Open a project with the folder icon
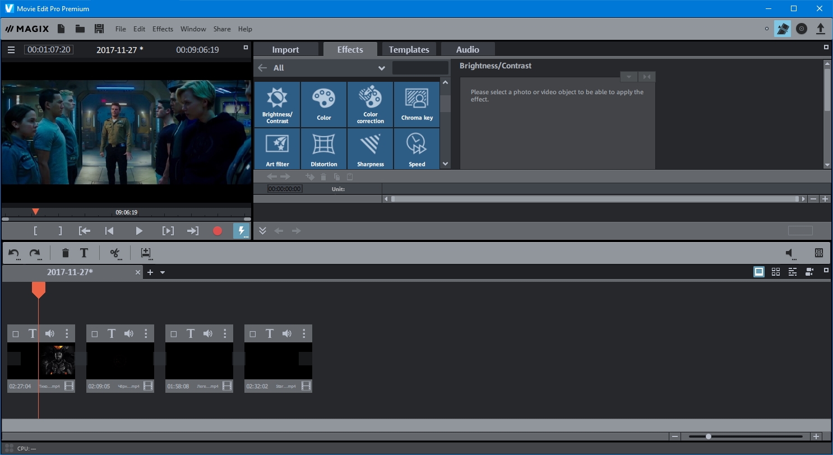 point(80,29)
